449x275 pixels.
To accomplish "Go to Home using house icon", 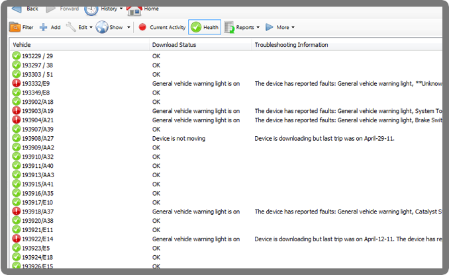I will tap(134, 9).
